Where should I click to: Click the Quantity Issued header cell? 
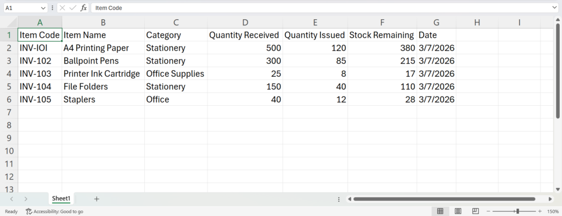coord(315,35)
